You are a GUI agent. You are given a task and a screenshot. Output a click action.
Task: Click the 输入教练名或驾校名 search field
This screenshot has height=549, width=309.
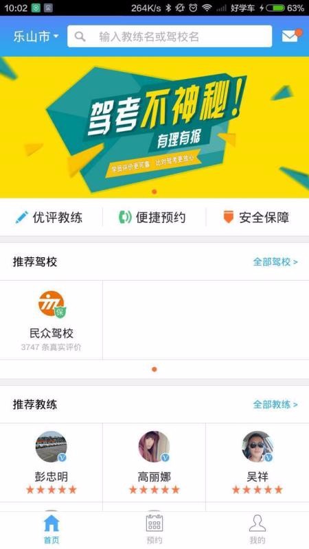[170, 36]
